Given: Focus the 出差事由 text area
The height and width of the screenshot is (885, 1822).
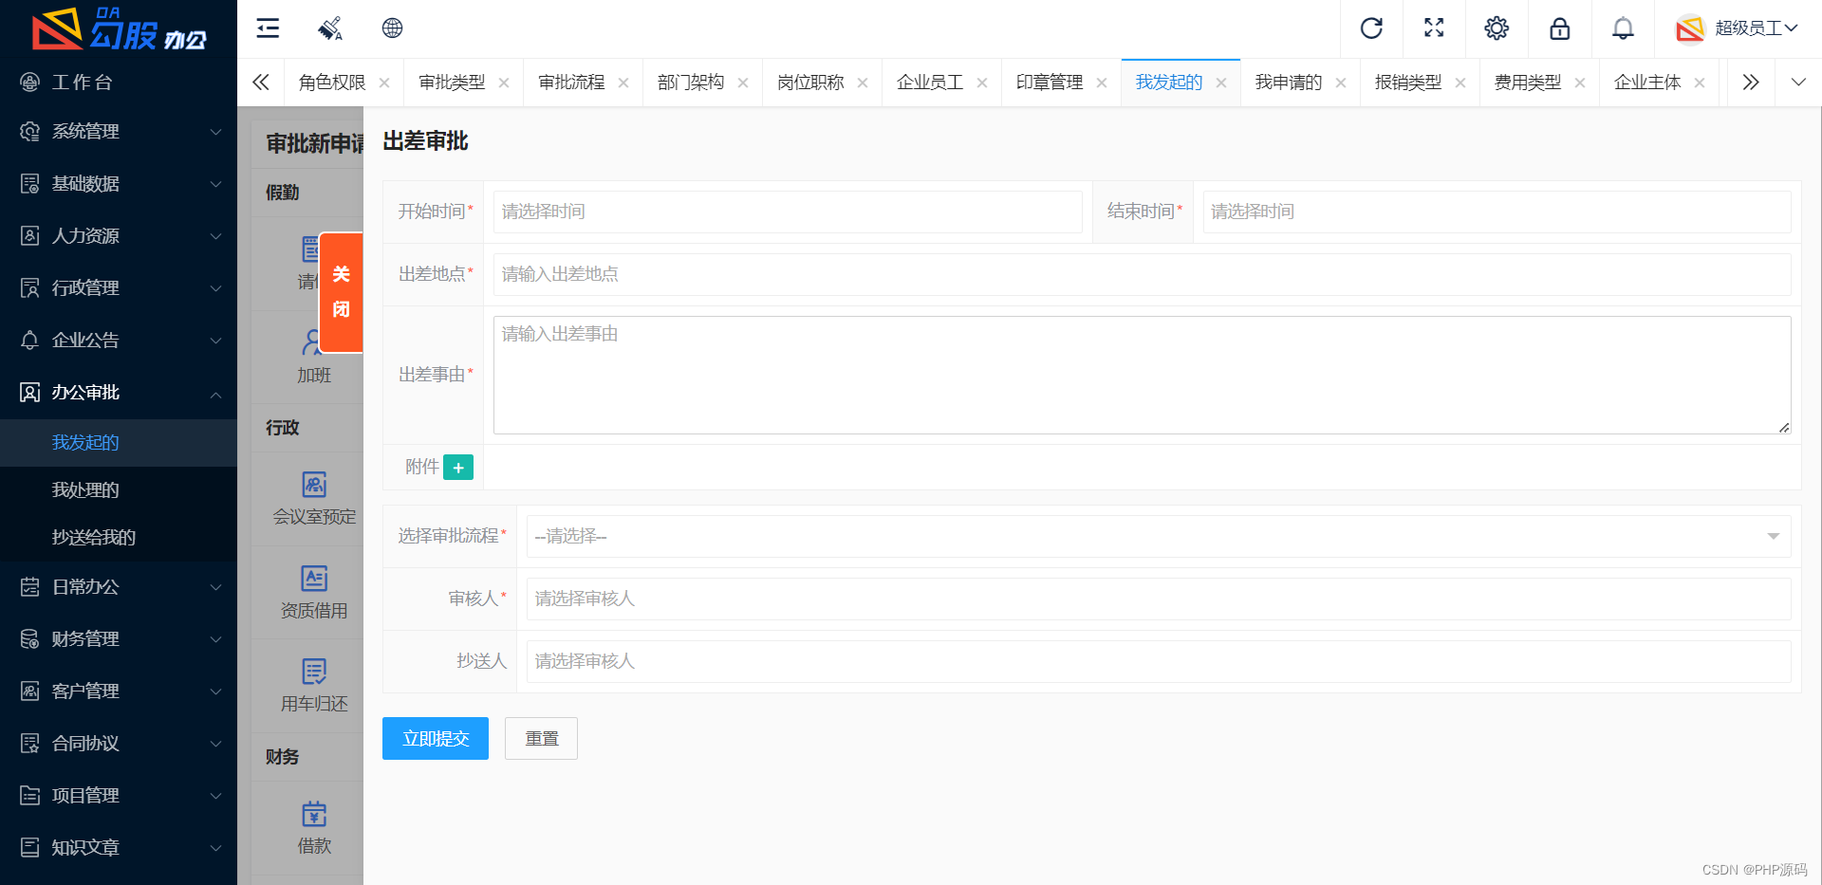Looking at the screenshot, I should click(x=1143, y=375).
